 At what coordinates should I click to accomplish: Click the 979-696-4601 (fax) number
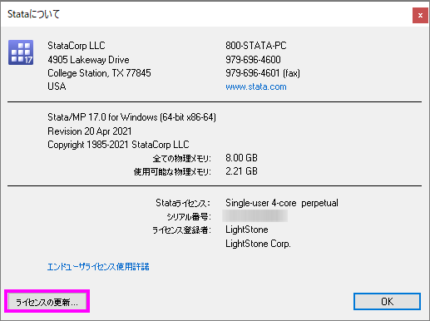click(263, 73)
